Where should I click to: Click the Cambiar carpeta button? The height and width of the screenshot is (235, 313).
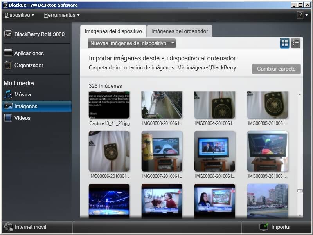click(x=276, y=69)
